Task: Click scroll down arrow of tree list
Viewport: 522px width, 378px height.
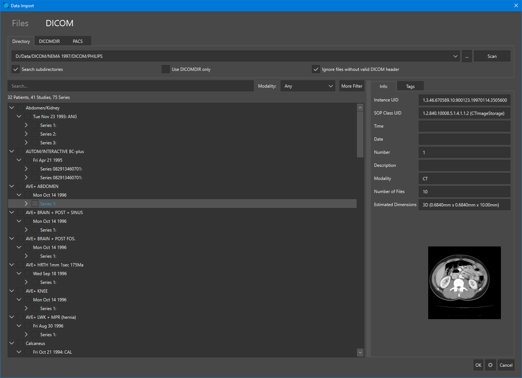Action: click(x=360, y=352)
